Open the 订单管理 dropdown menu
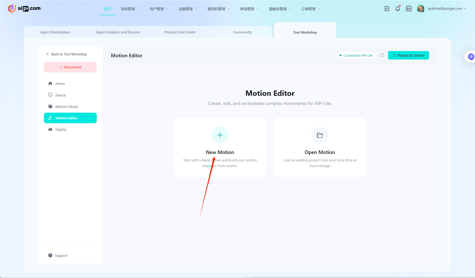The image size is (475, 278). click(311, 9)
